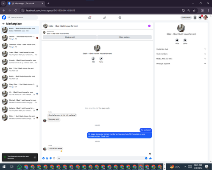Viewport: 212px width, 170px height.
Task: Expand Media, files and links section
Action: click(x=181, y=59)
